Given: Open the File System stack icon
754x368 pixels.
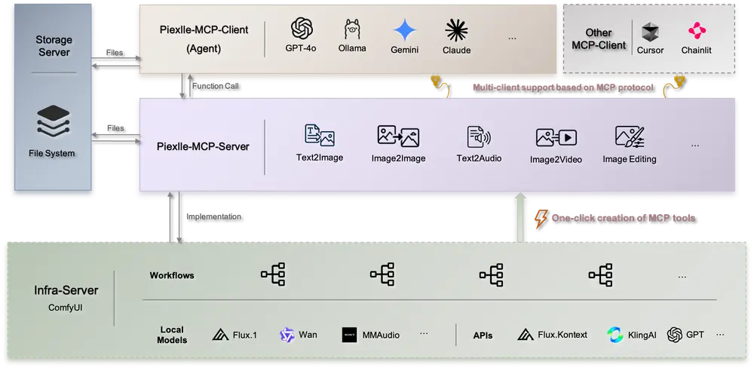Looking at the screenshot, I should [55, 121].
